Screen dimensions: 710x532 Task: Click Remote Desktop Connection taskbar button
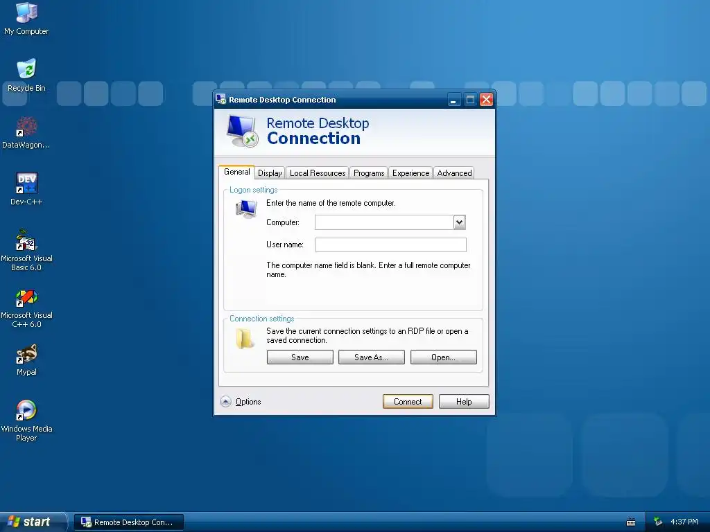(129, 522)
